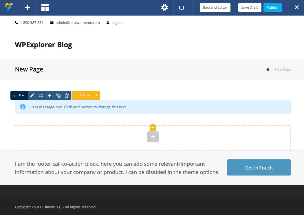The height and width of the screenshot is (215, 304).
Task: Open responsive preview device dropdown
Action: pos(183,8)
